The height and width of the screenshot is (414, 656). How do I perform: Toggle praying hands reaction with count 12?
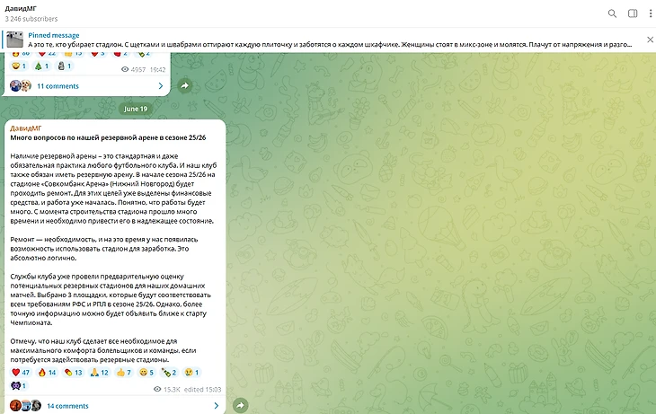(x=100, y=372)
